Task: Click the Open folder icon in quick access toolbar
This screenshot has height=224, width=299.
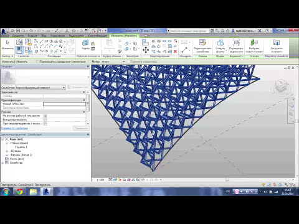Action: [x=13, y=30]
